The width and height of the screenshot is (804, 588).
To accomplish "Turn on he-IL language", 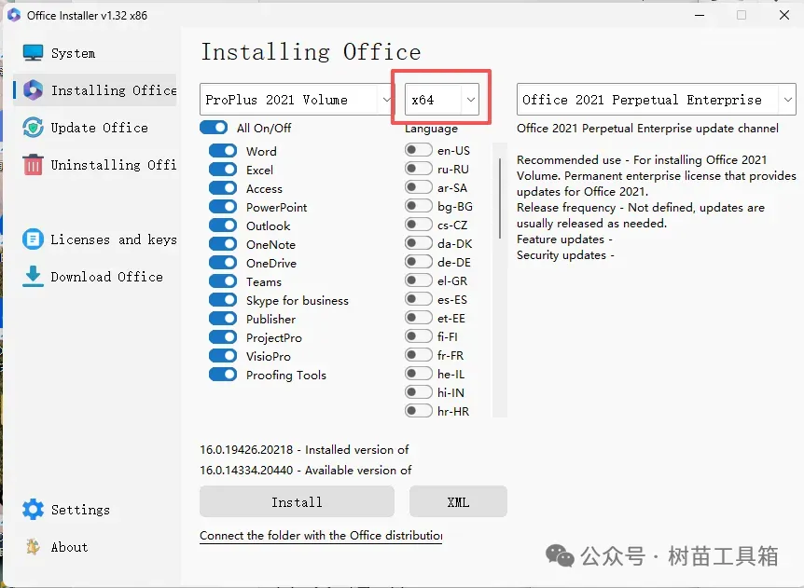I will click(418, 374).
